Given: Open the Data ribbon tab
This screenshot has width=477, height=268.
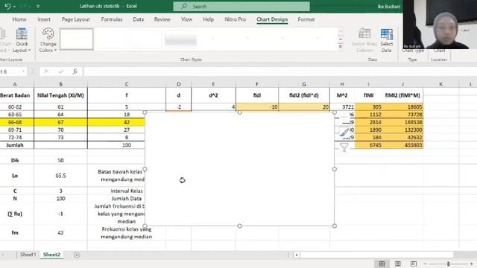Looking at the screenshot, I should click(x=138, y=19).
